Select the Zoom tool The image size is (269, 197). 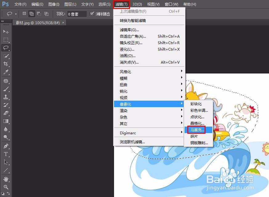pyautogui.click(x=6, y=187)
